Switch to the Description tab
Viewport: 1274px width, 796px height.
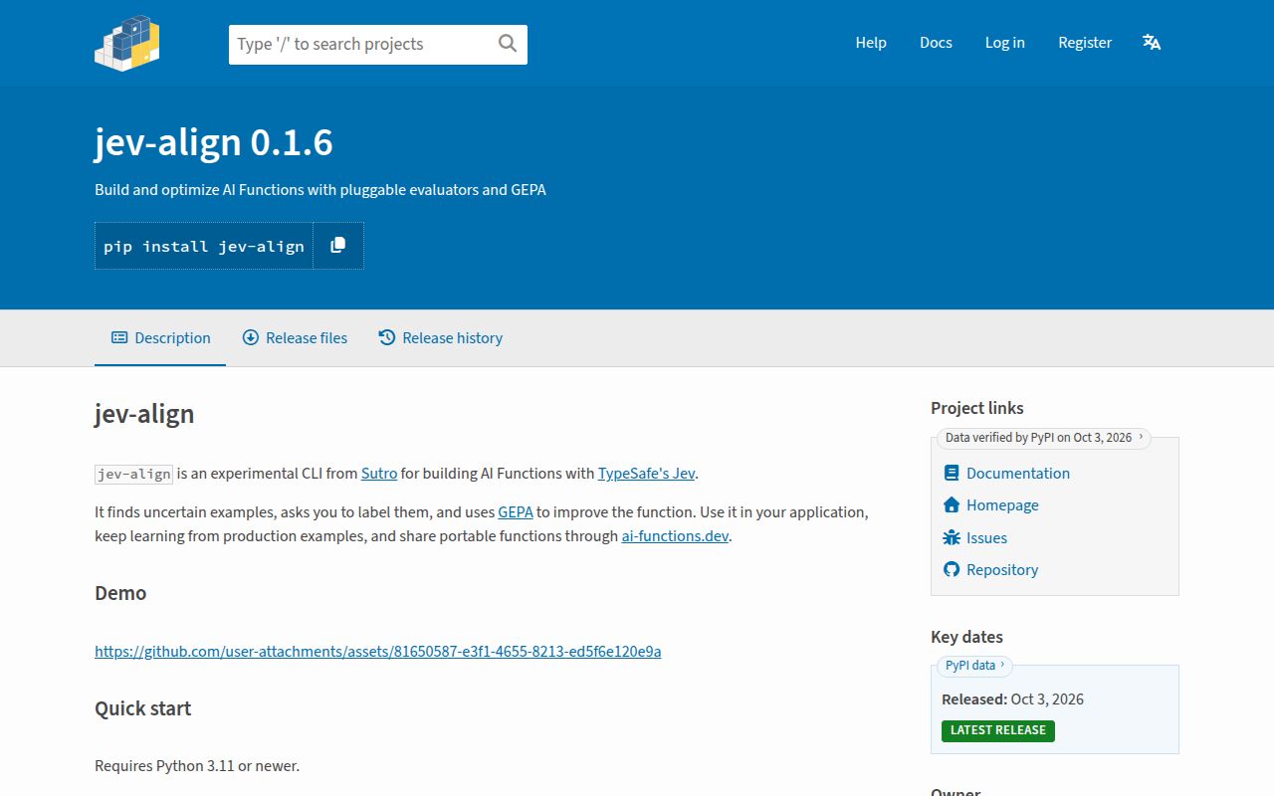pyautogui.click(x=160, y=338)
